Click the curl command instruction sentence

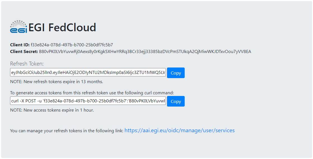tap(92, 93)
